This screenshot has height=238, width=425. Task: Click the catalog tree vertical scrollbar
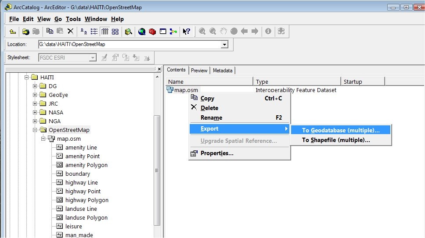point(157,170)
